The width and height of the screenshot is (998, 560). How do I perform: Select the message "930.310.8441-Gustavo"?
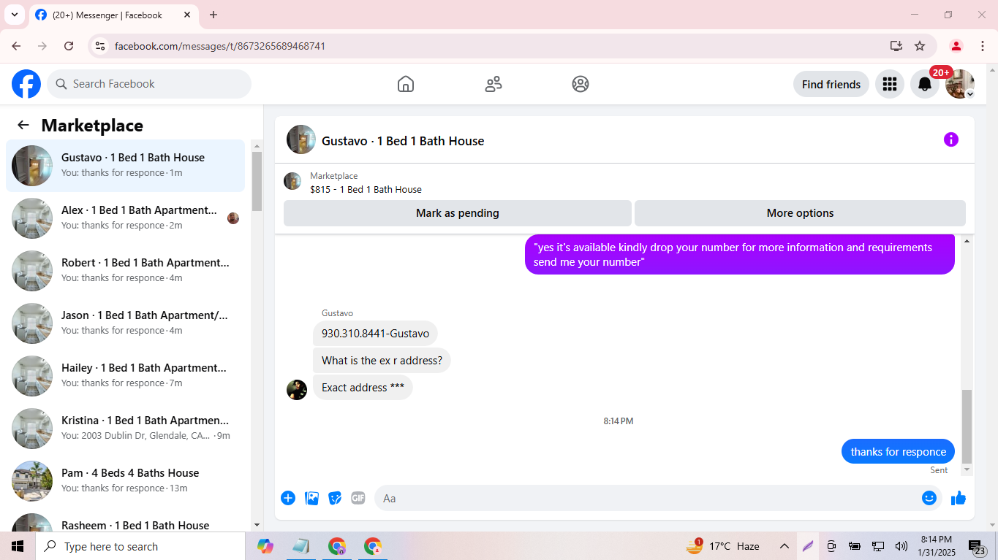[375, 334]
